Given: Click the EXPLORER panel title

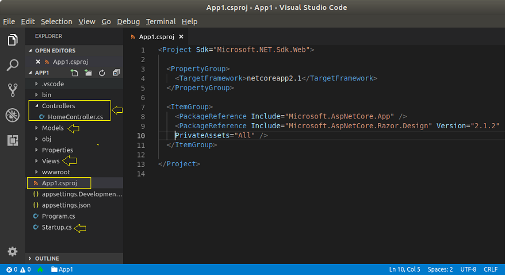Looking at the screenshot, I should [x=48, y=36].
